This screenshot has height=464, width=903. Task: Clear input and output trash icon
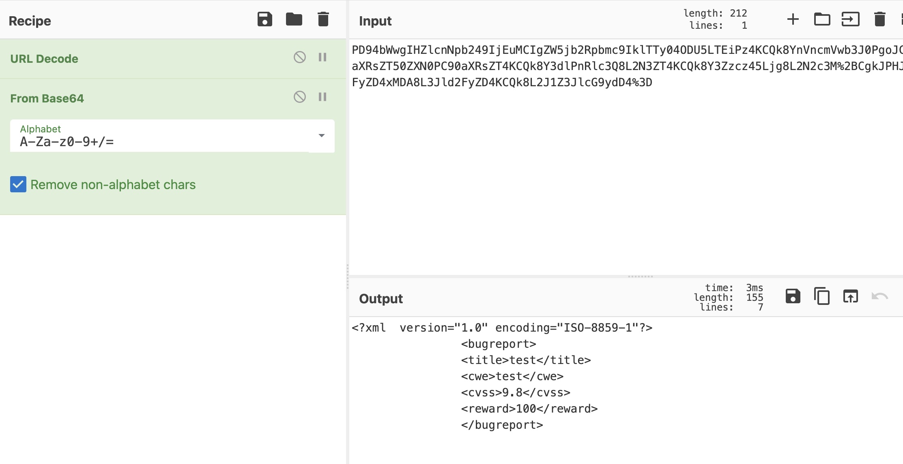pyautogui.click(x=879, y=19)
